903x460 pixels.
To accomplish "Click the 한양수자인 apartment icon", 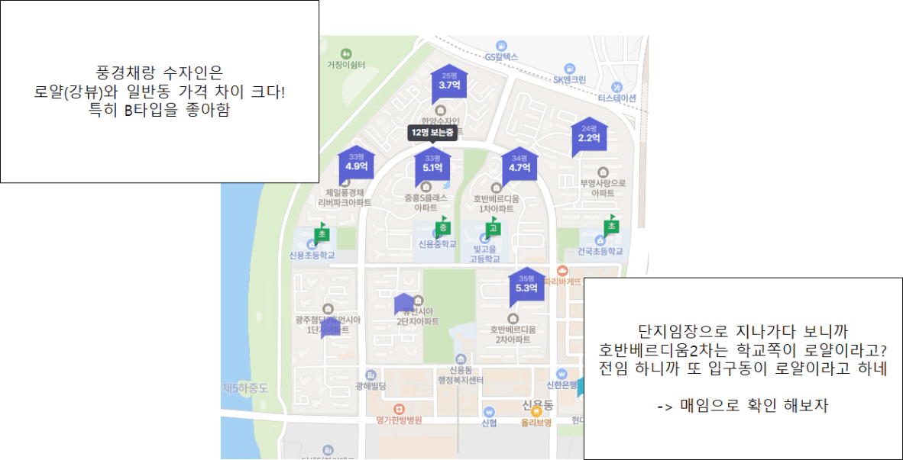I will pyautogui.click(x=441, y=111).
